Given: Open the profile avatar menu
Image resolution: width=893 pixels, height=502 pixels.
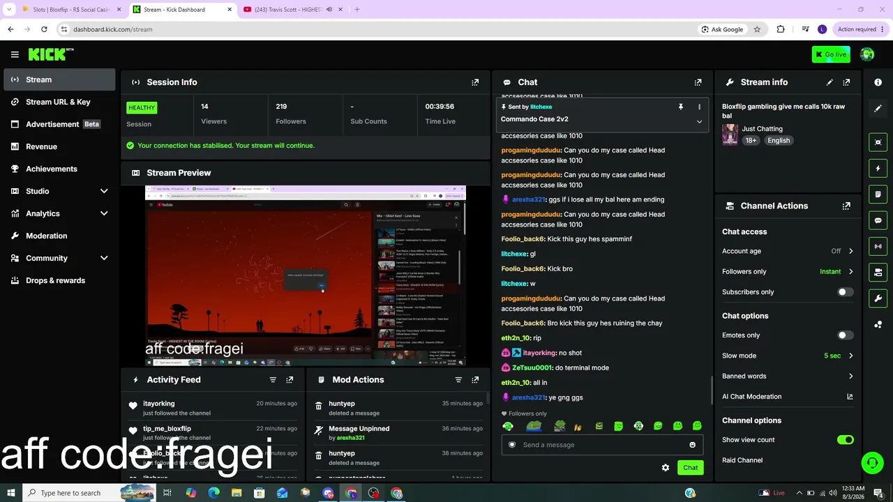Looking at the screenshot, I should [x=867, y=54].
